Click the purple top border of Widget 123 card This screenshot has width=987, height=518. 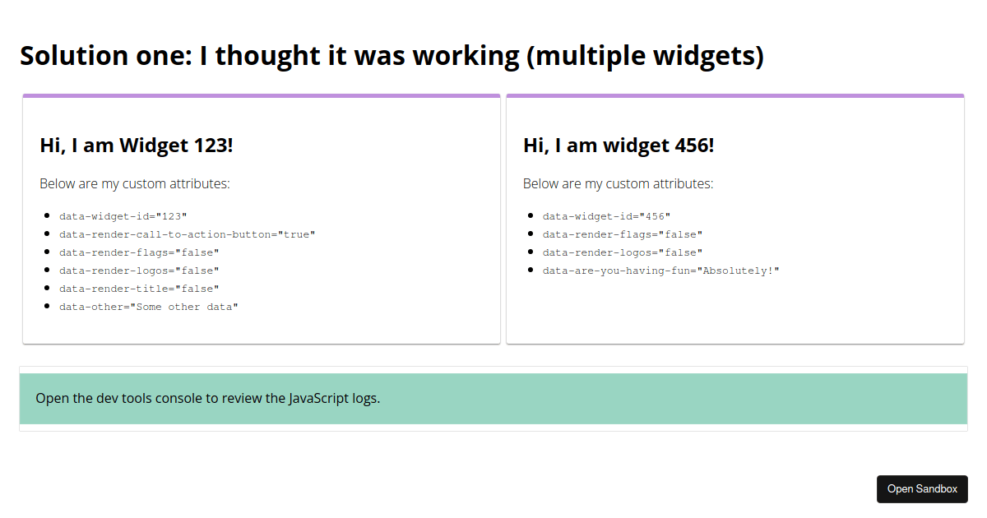(x=262, y=95)
